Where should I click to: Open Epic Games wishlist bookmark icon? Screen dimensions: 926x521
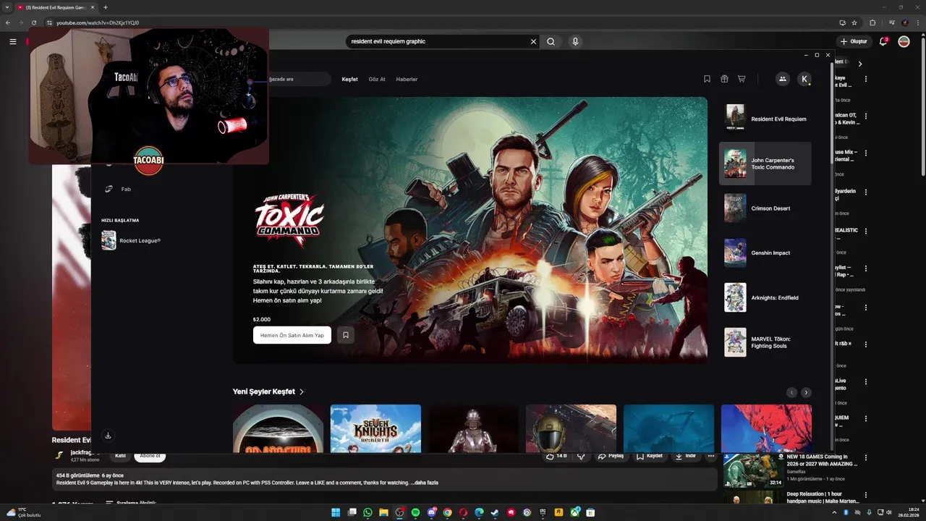707,79
